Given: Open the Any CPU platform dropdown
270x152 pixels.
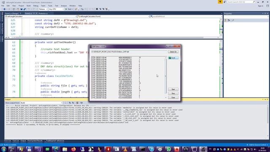Looking at the screenshot, I should tap(56, 9).
